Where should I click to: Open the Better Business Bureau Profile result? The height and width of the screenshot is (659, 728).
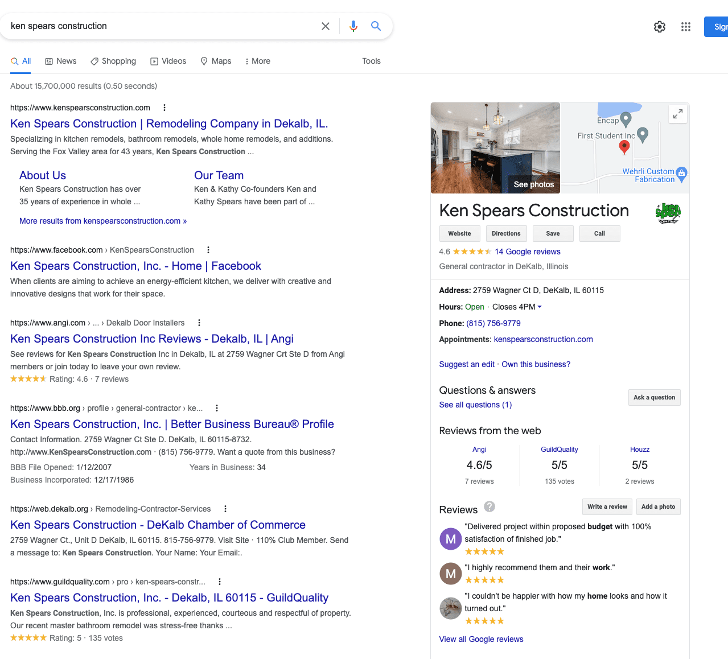(172, 424)
